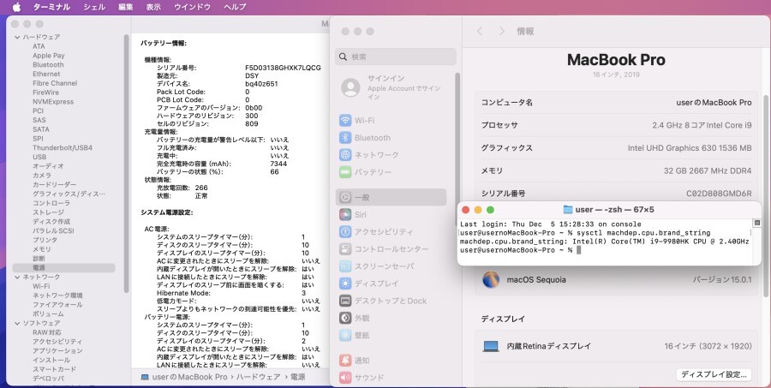Open the バッテリー battery icon in settings

pos(345,172)
